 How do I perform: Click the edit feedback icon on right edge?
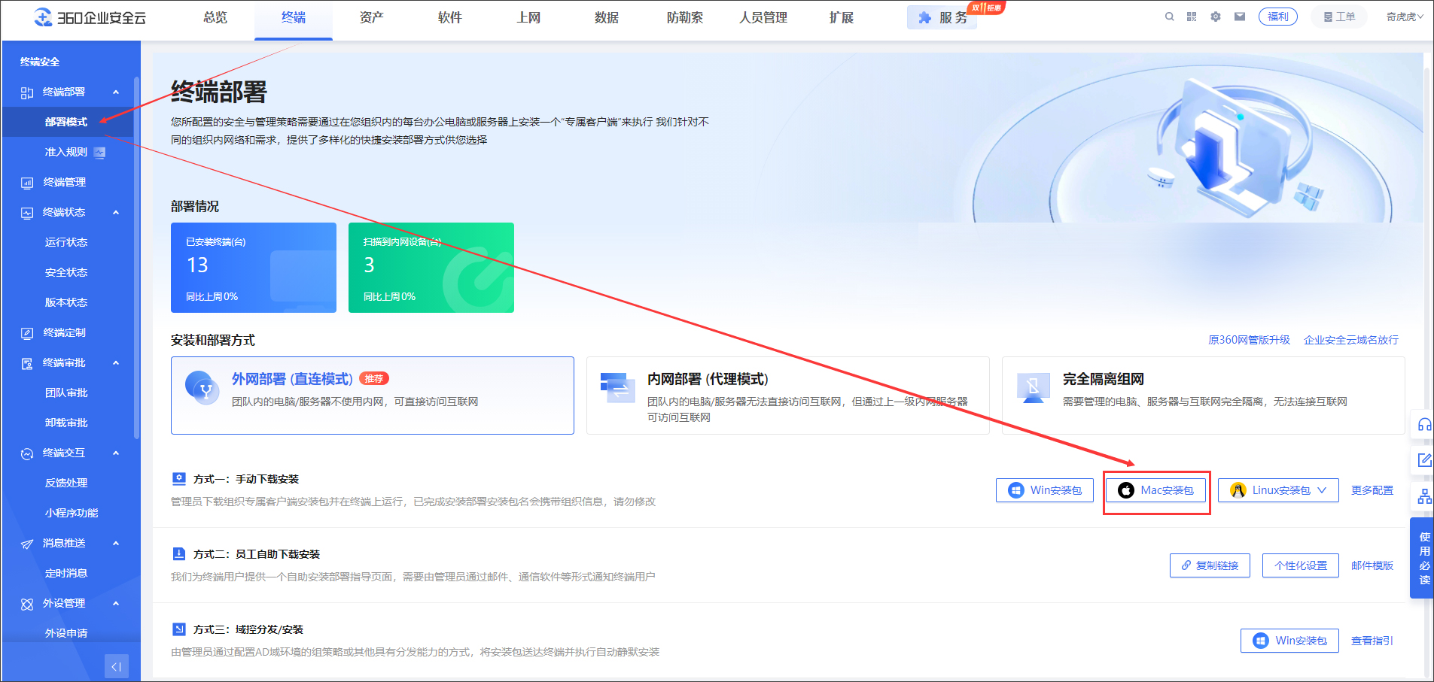[x=1424, y=460]
